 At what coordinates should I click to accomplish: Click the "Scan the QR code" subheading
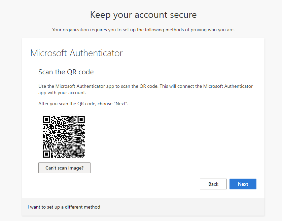pos(66,72)
